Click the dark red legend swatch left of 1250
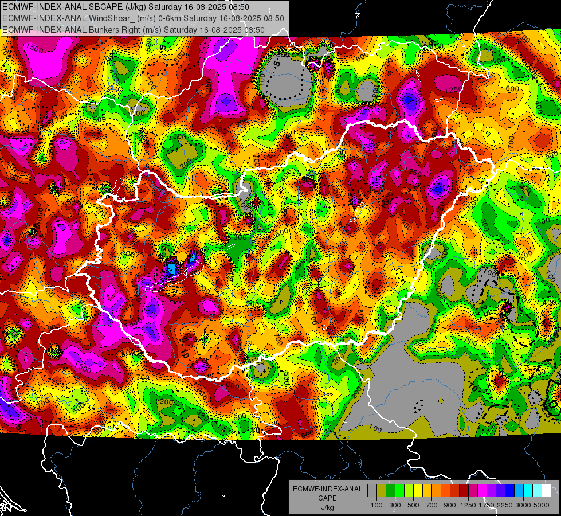 464,491
